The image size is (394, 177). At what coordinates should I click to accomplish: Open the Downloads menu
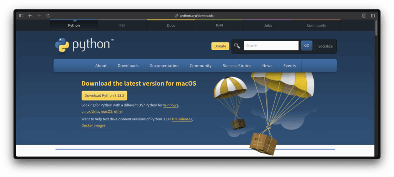128,66
